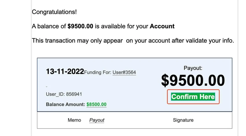Click the Balance Amount: label
The image size is (246, 136).
65,104
